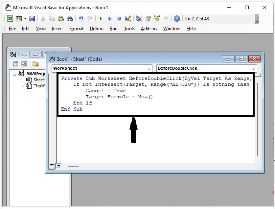Restore the Sheet1 code window

[241, 59]
